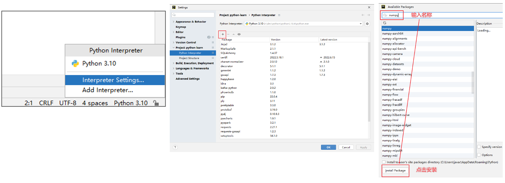Click the upgrade arrow icon in package toolbar
The height and width of the screenshot is (183, 505).
(234, 34)
